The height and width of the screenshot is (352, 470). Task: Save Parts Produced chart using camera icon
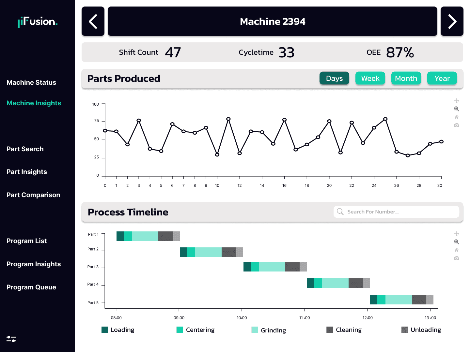[x=457, y=125]
